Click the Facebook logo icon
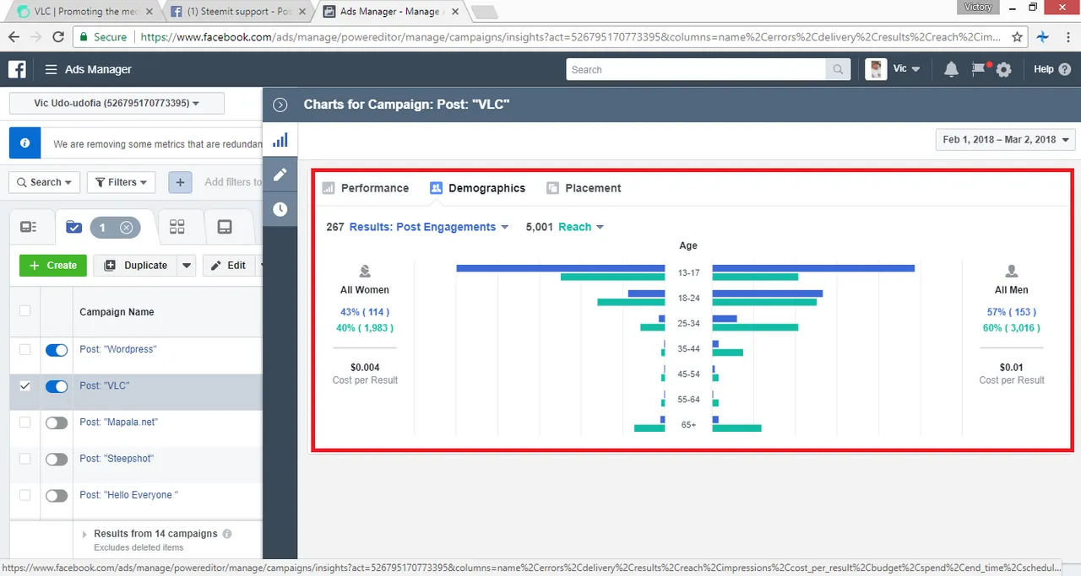1081x576 pixels. [x=17, y=69]
